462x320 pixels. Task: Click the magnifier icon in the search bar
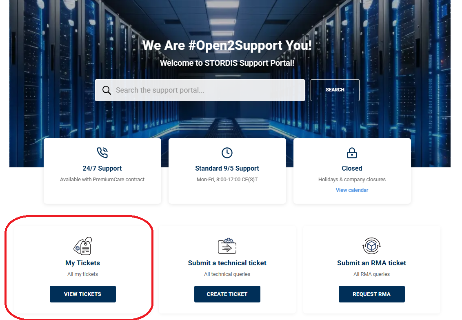(107, 90)
